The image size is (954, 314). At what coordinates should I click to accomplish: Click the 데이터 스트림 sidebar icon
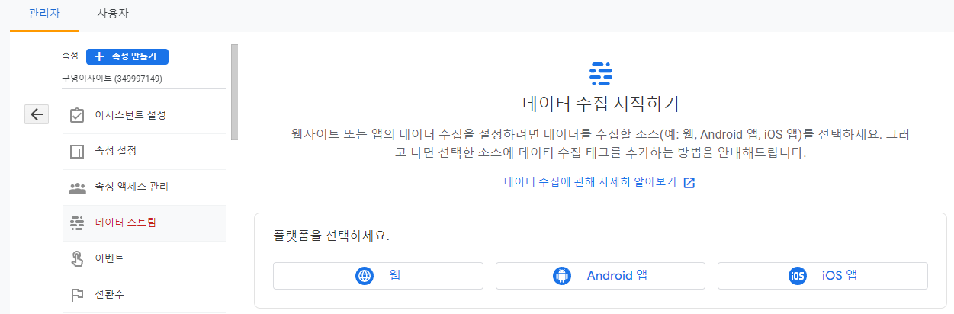tap(77, 223)
